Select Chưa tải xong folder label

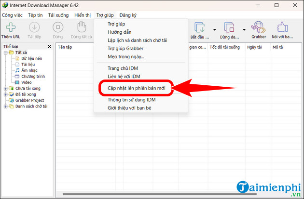tap(28, 89)
